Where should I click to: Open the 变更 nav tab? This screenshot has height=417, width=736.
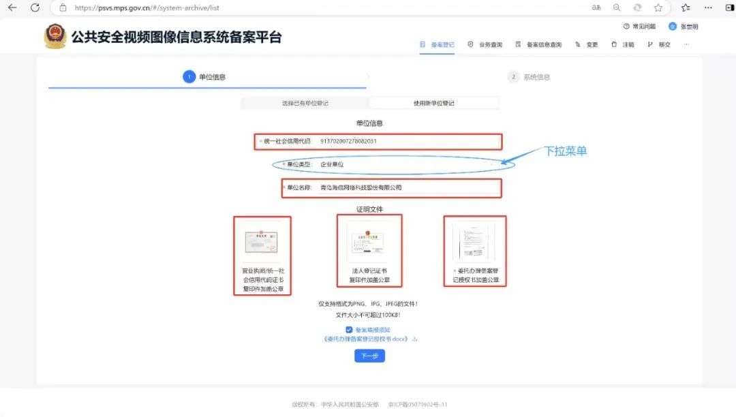tap(586, 44)
